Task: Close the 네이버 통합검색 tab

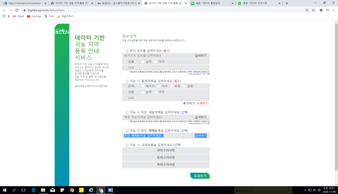Action: click(233, 3)
